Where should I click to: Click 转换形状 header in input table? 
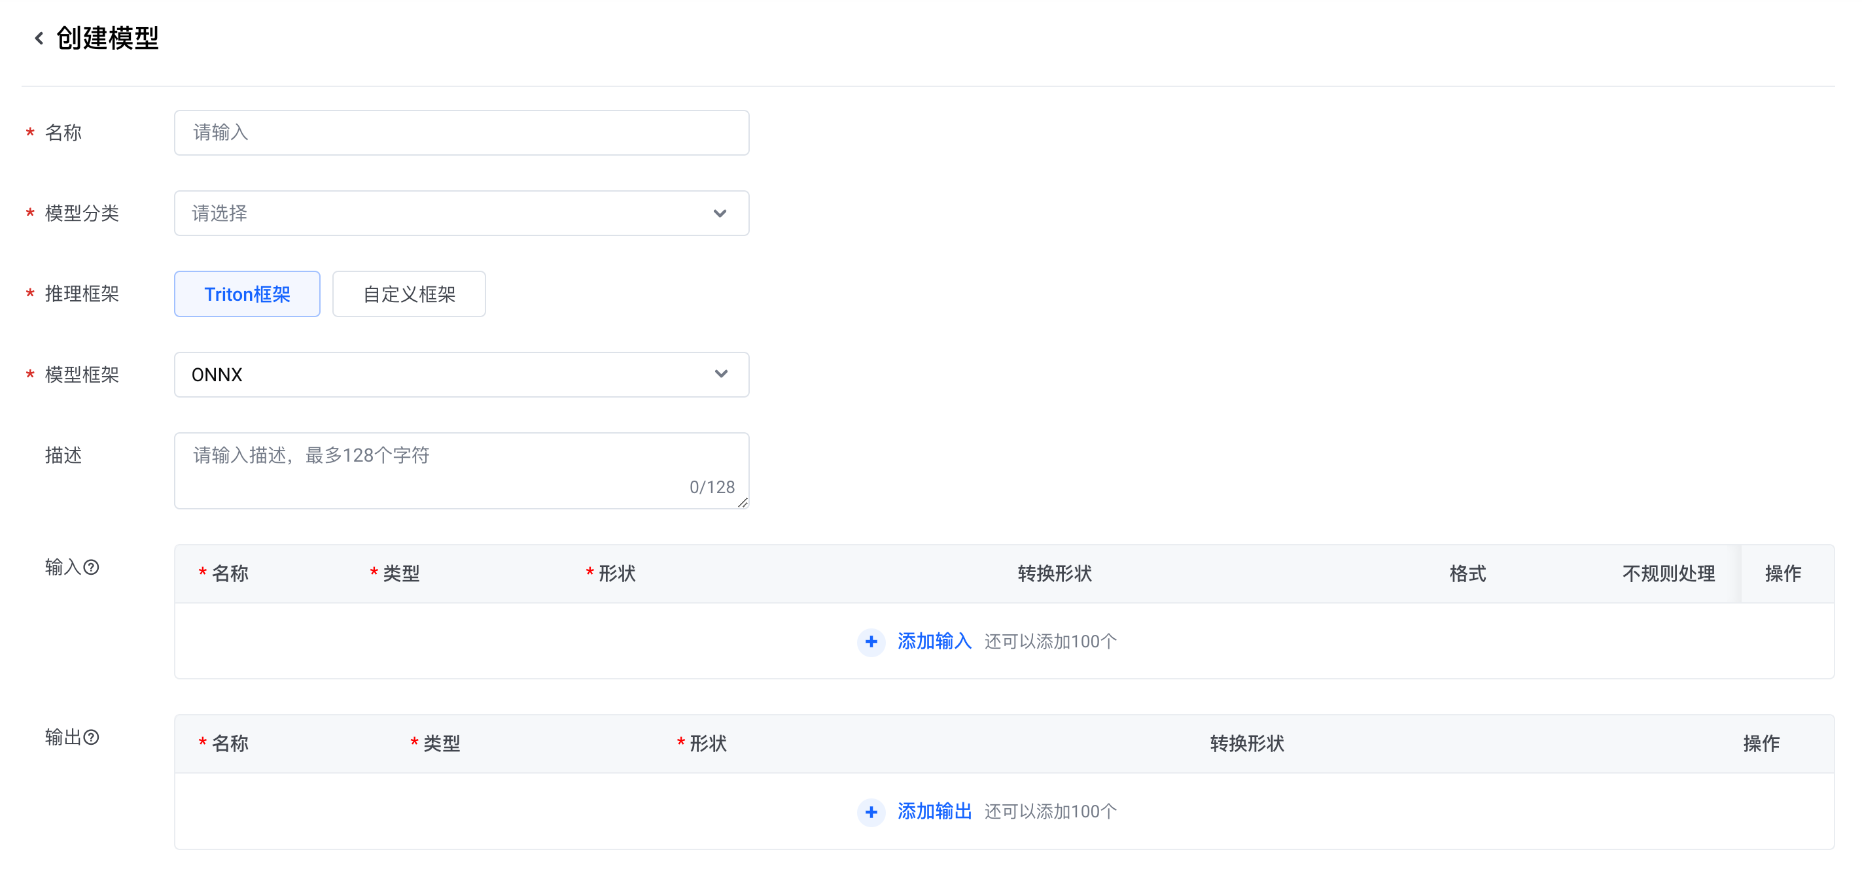[1055, 573]
